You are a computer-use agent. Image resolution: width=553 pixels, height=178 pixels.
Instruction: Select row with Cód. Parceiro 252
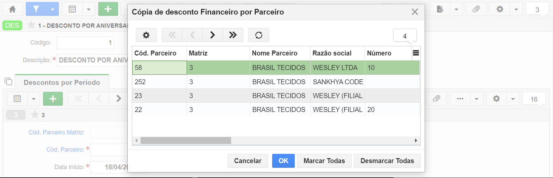[276, 82]
